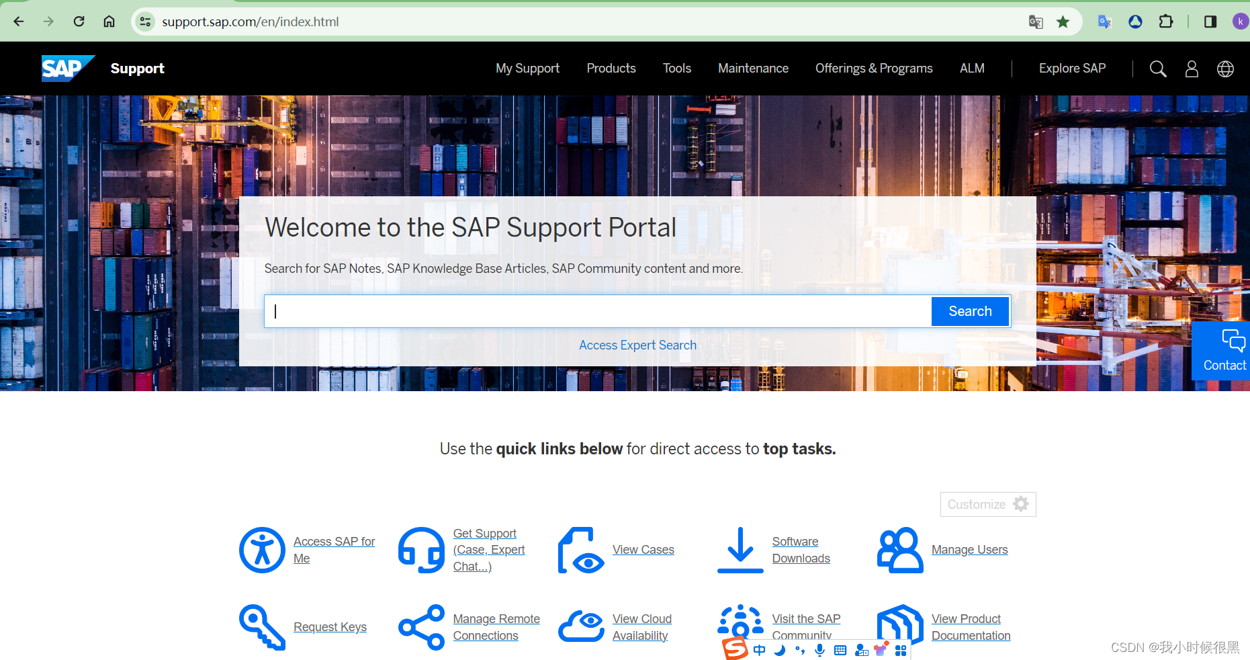1250x660 pixels.
Task: Select the Maintenance menu item
Action: point(753,68)
